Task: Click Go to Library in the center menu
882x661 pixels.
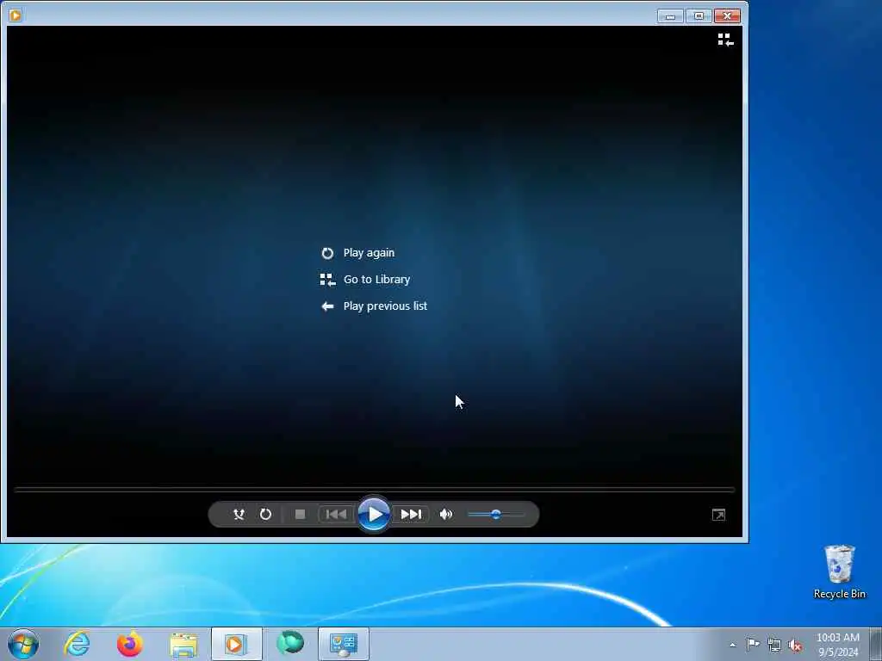Action: (x=376, y=280)
